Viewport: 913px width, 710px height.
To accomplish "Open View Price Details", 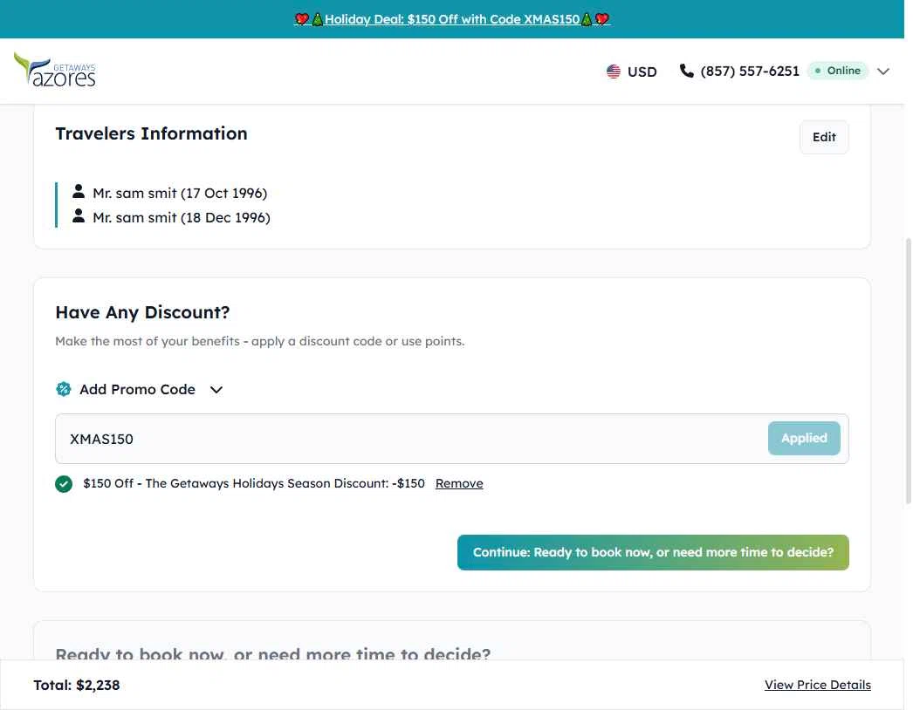I will tap(817, 685).
